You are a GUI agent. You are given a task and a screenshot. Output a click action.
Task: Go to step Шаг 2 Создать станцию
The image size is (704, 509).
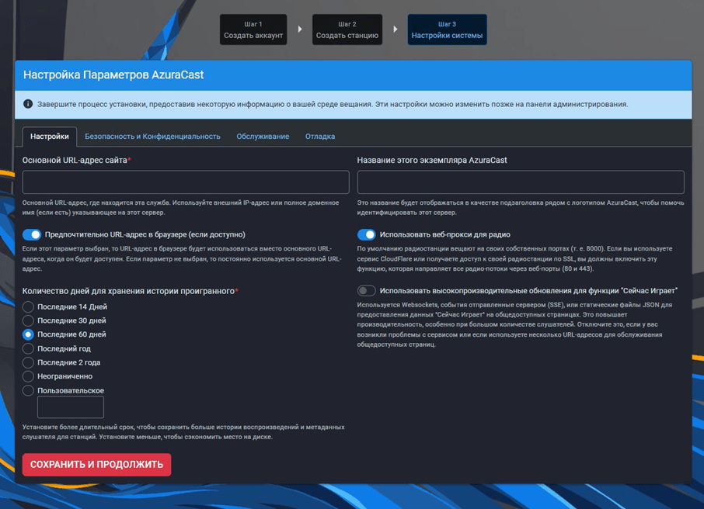(347, 29)
